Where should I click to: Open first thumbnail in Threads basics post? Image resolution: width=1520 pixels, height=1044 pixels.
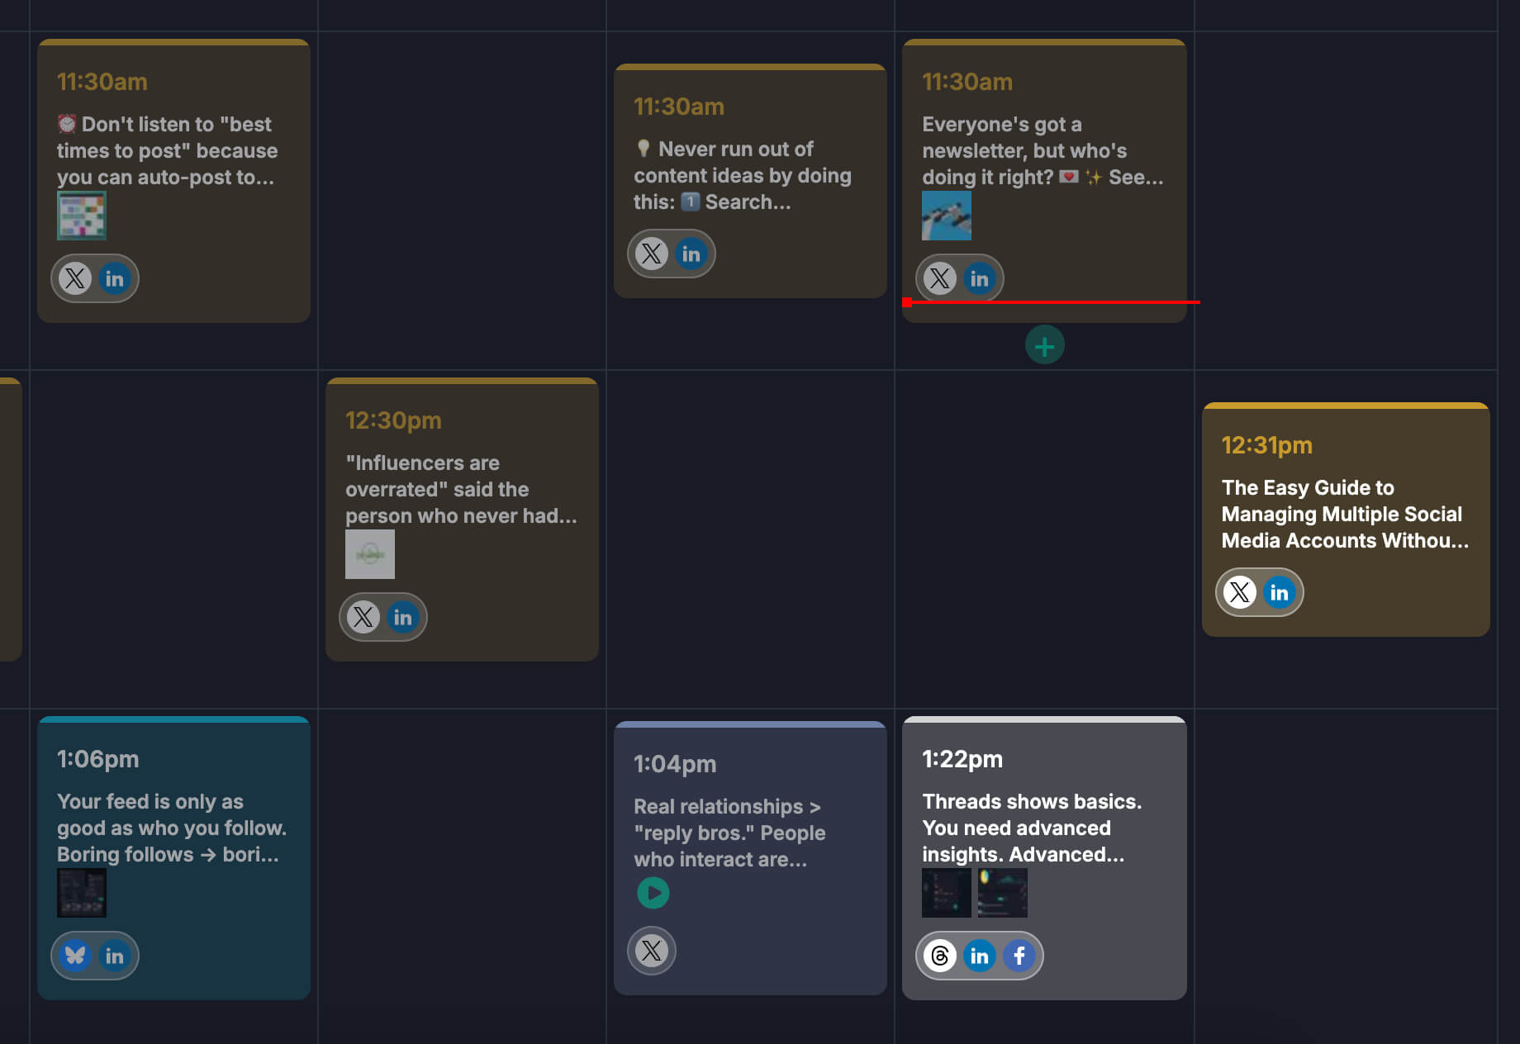click(x=946, y=893)
